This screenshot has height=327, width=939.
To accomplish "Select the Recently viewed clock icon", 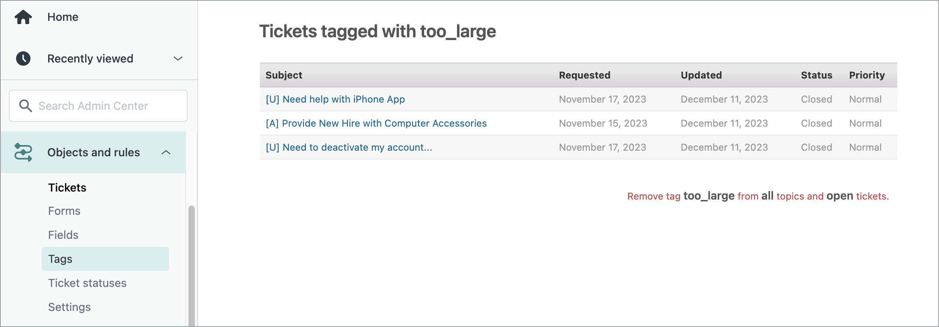I will [x=23, y=59].
